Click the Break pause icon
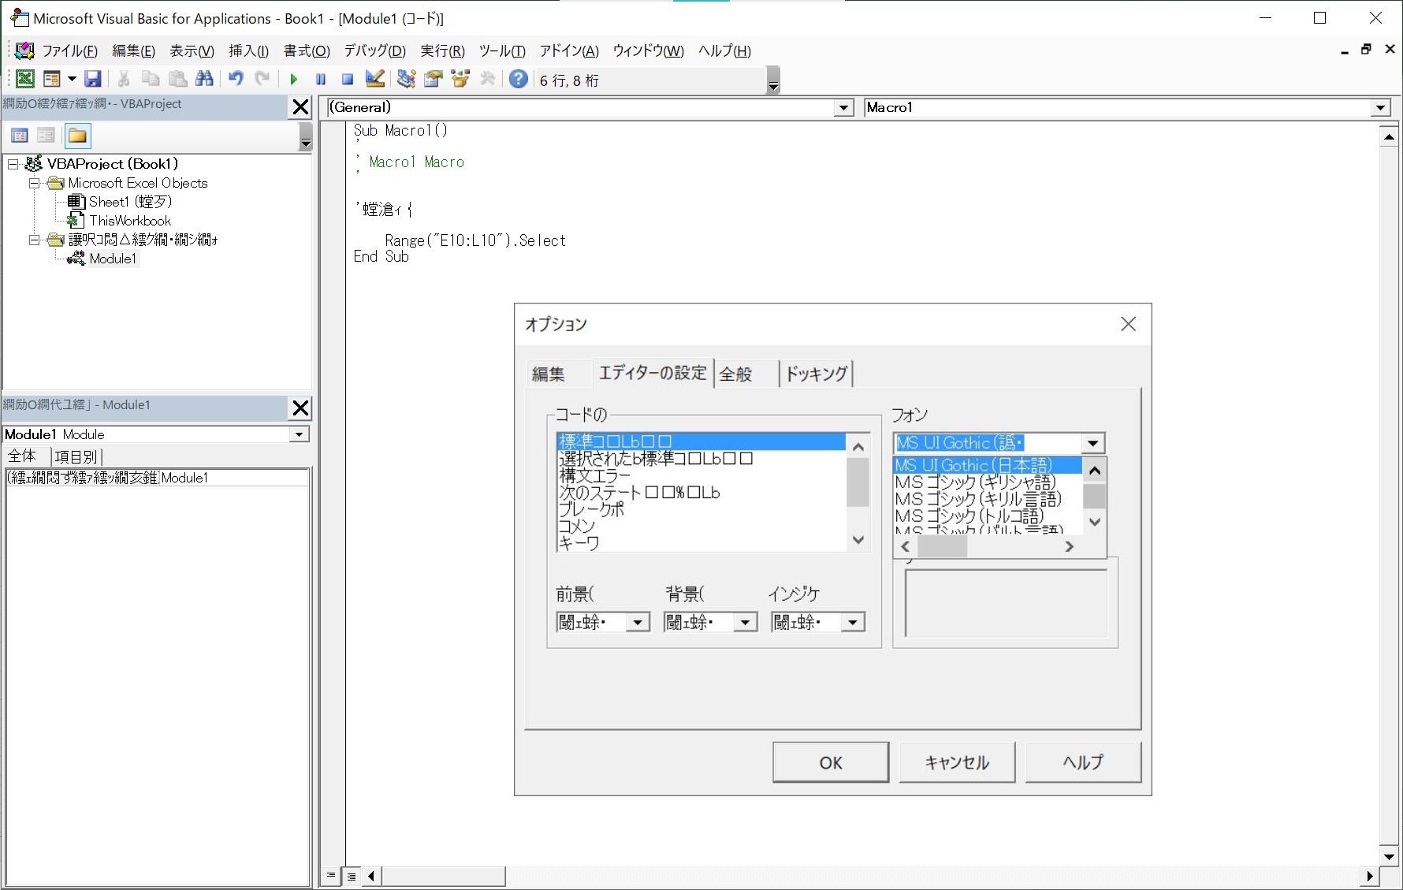The width and height of the screenshot is (1403, 890). tap(321, 79)
